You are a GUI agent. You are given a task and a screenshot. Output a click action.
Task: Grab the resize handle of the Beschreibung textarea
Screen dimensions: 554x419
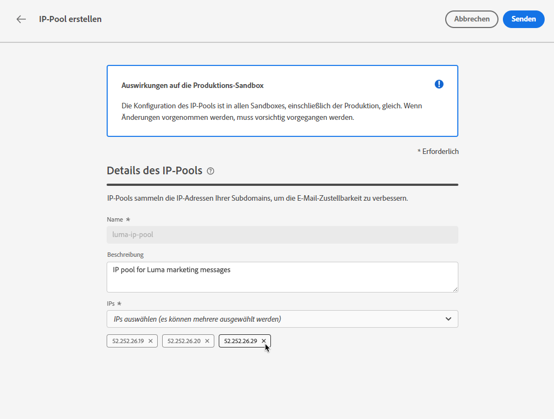(x=455, y=289)
